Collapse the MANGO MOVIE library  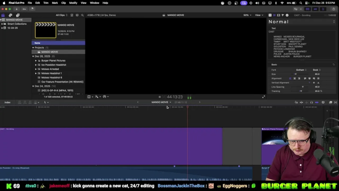coord(1,20)
